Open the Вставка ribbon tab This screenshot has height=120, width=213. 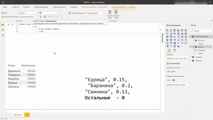click(x=27, y=7)
